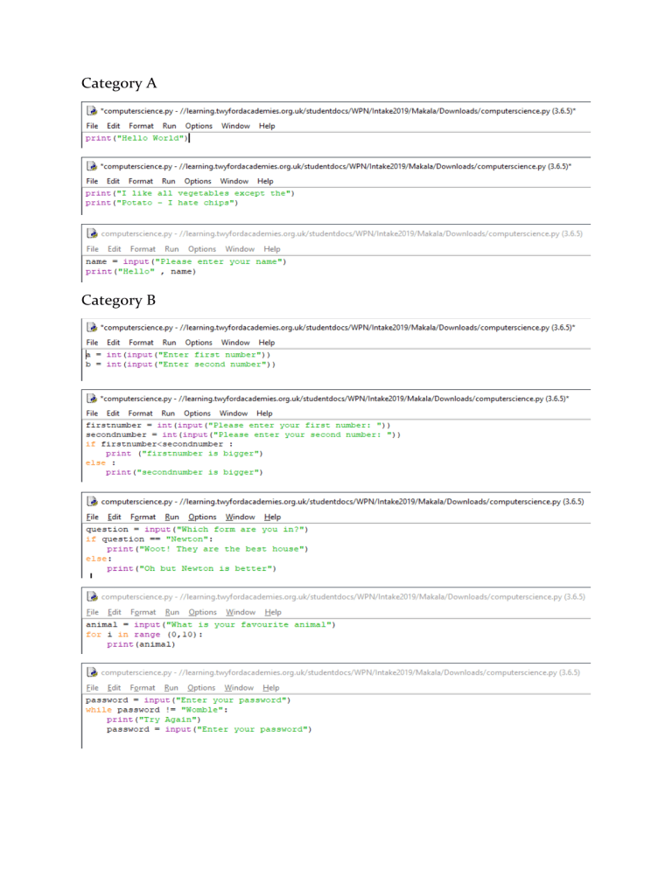Click the IDLE file icon in the firstnumber comparison window
The image size is (672, 869).
click(x=92, y=399)
